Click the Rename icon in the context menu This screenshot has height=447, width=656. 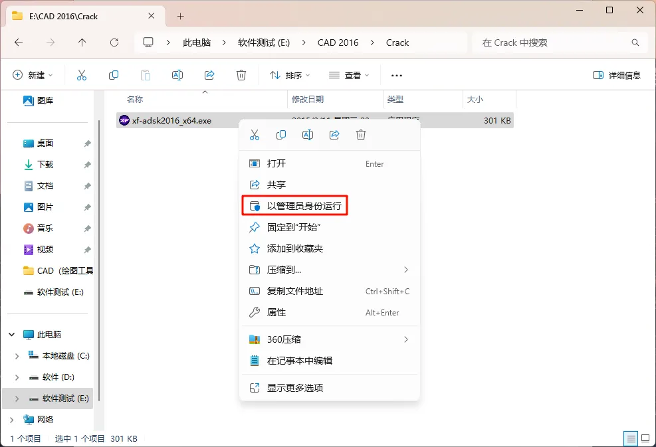pos(308,135)
